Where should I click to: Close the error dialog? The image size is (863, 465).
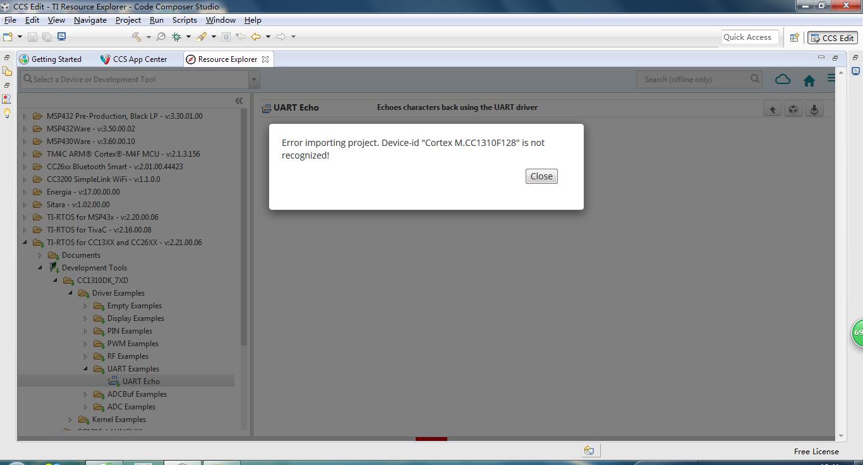[541, 176]
